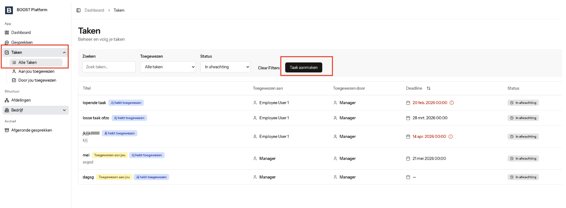Open the Toegewezen 'Alle taken' dropdown
Image resolution: width=566 pixels, height=208 pixels.
[168, 67]
